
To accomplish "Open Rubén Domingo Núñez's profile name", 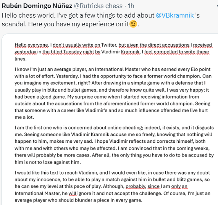I will 37,6.
